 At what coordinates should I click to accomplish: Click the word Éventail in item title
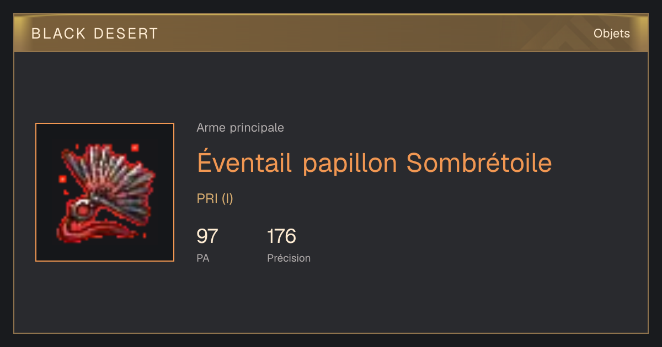tap(244, 162)
